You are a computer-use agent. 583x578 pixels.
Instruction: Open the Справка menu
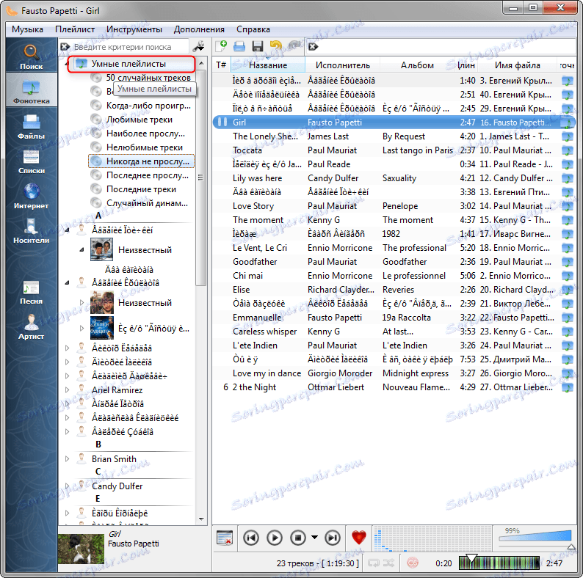point(253,29)
